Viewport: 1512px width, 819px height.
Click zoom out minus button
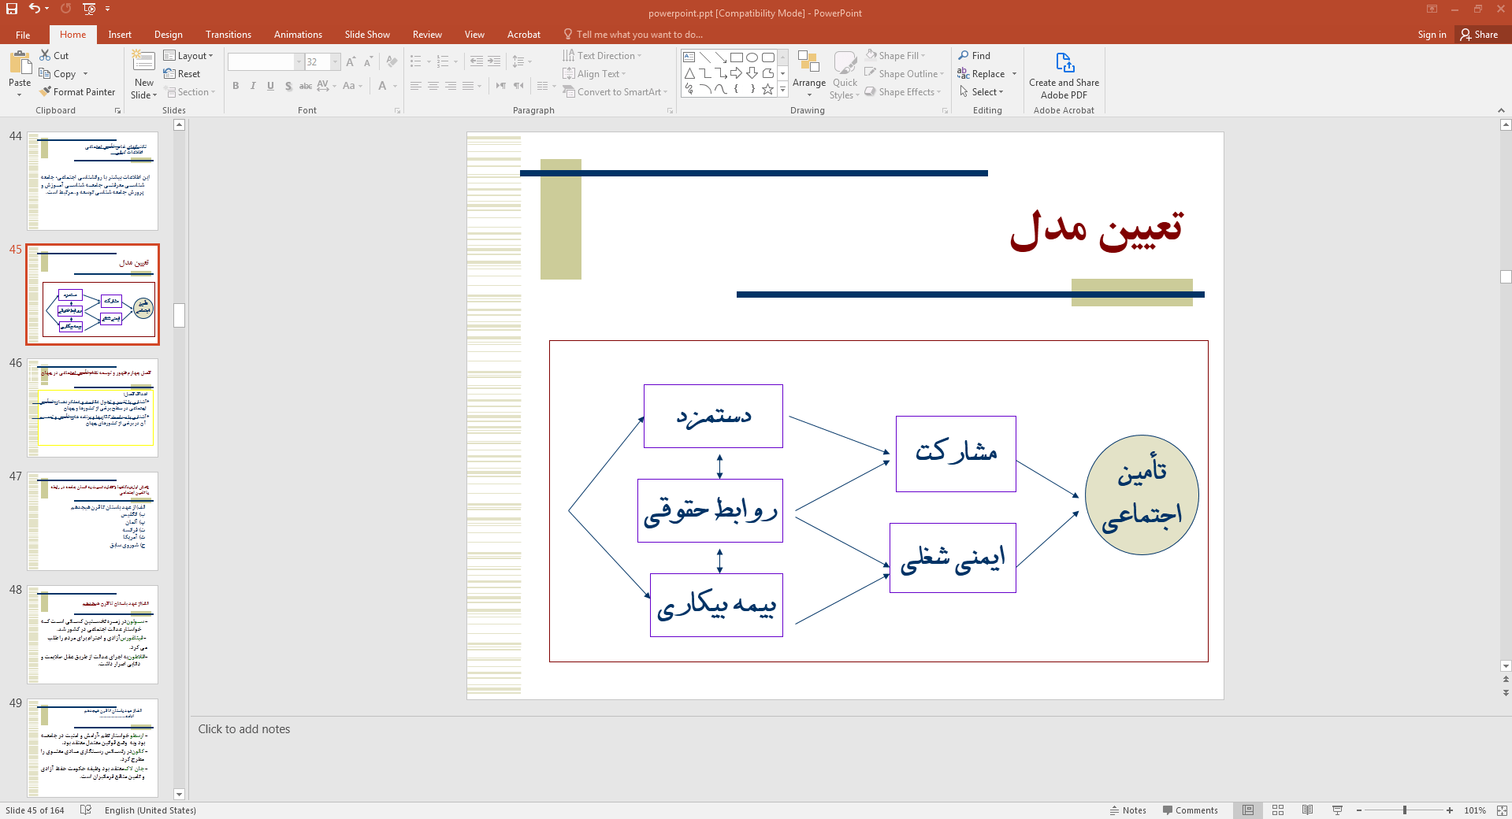1359,810
